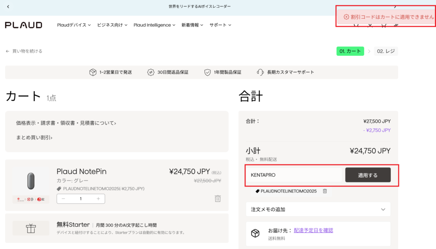The height and width of the screenshot is (249, 436).
Task: Click the 1~2営業日で発送 box icon
Action: click(92, 72)
